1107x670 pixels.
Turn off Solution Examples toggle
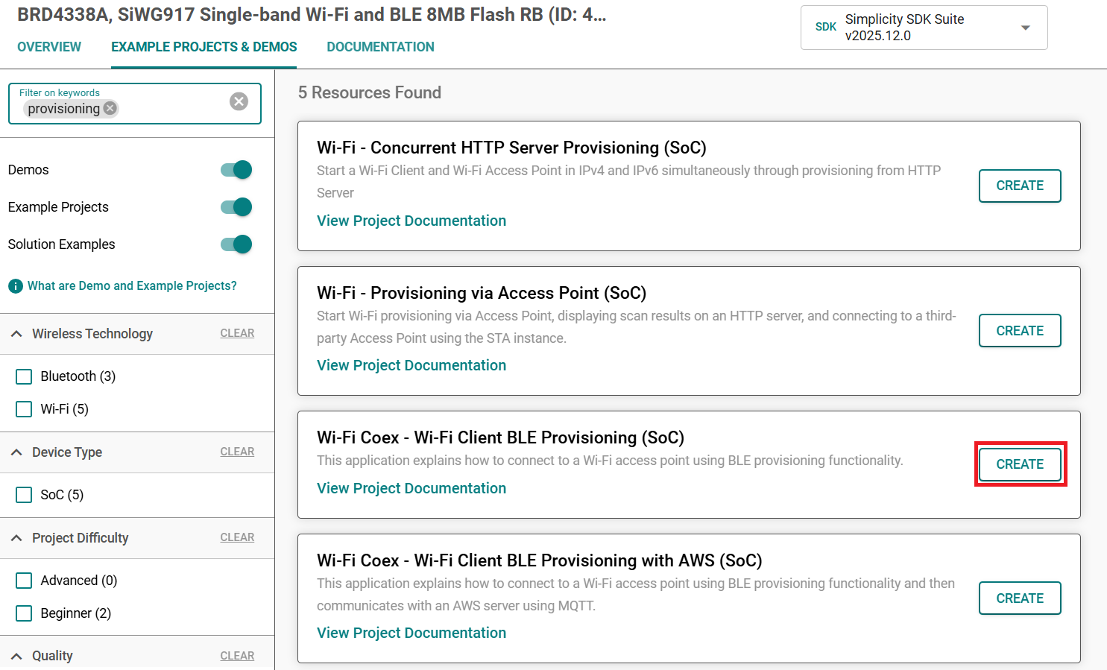(x=236, y=244)
